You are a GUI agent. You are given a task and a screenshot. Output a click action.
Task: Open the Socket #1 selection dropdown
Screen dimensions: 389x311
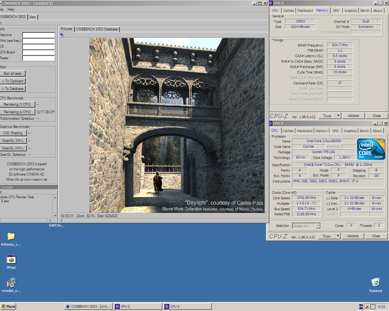pyautogui.click(x=306, y=226)
